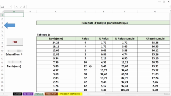171x96 pixels.
Task: Click the cell with value 0,00
Action: pyautogui.click(x=154, y=90)
